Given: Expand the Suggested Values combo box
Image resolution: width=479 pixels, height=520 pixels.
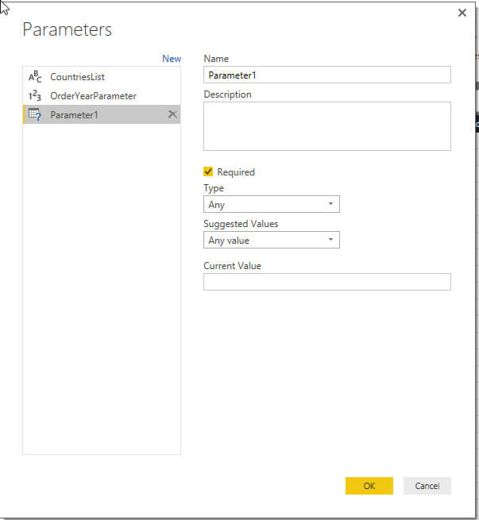Looking at the screenshot, I should coord(271,240).
